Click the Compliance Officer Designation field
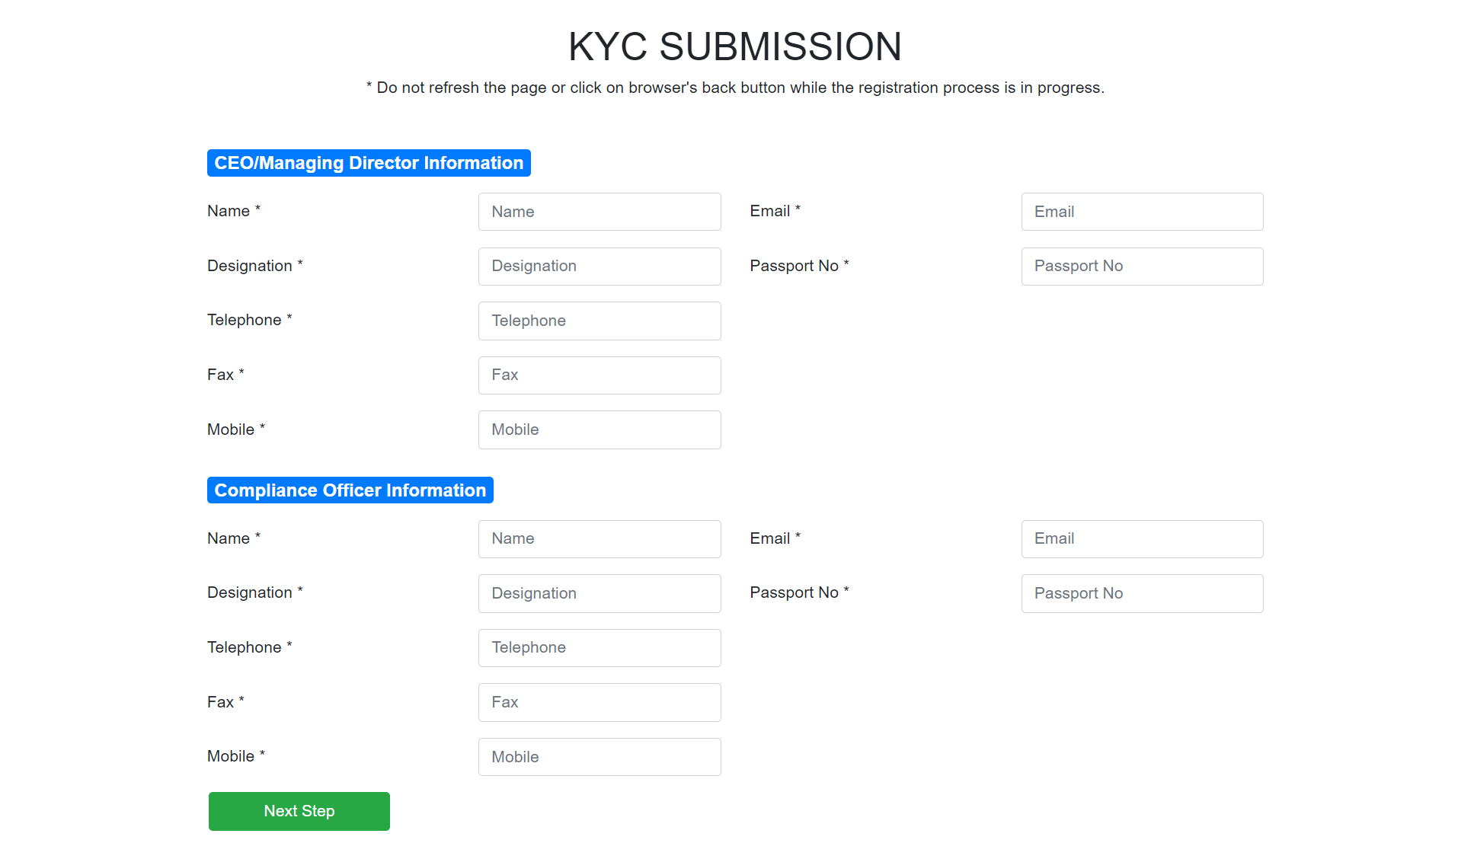 coord(599,593)
